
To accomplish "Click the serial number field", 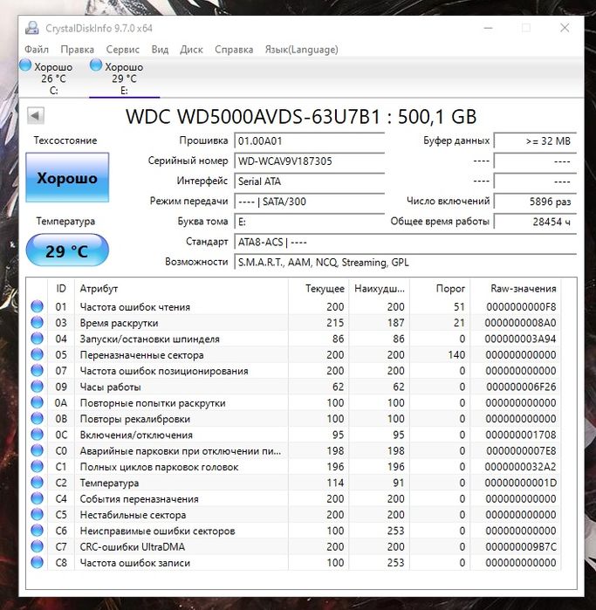I will point(308,161).
